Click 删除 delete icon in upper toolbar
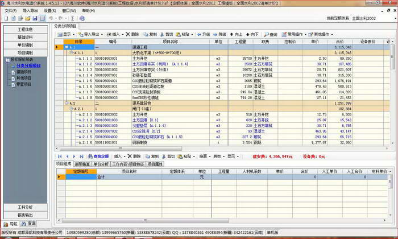398x239 pixels. pos(128,34)
